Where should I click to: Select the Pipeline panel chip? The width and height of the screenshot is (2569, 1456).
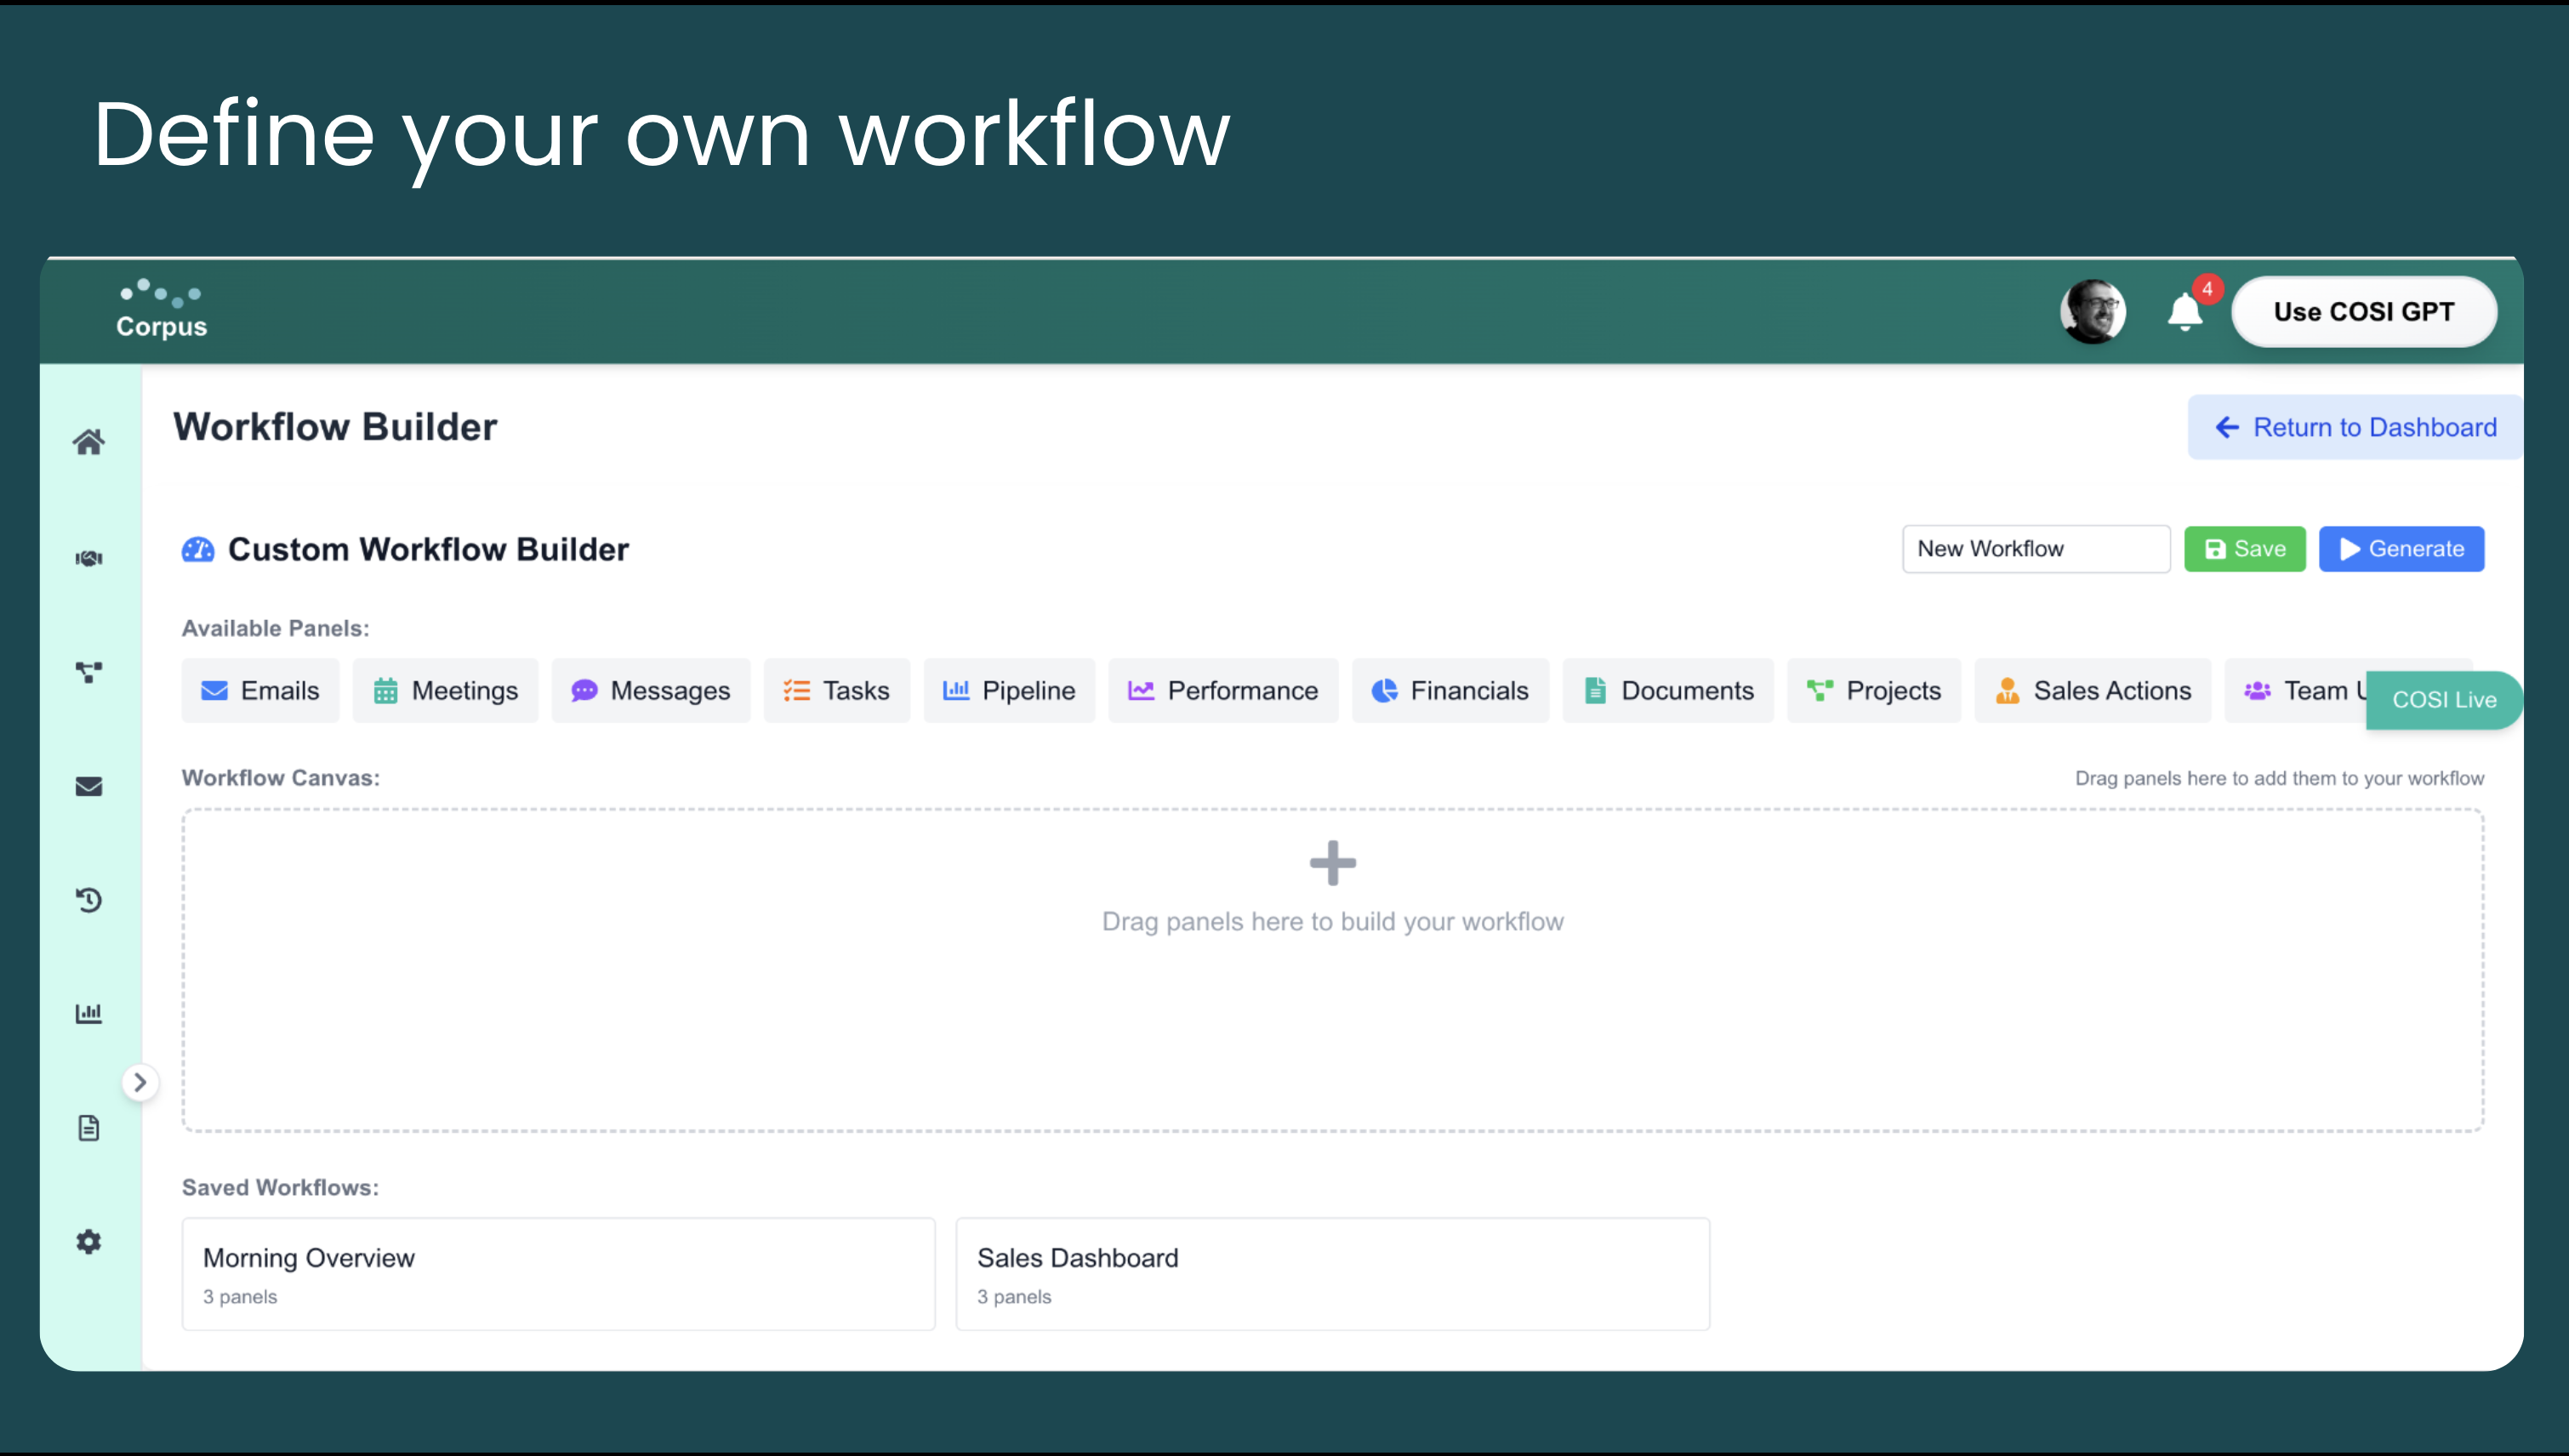[1008, 691]
